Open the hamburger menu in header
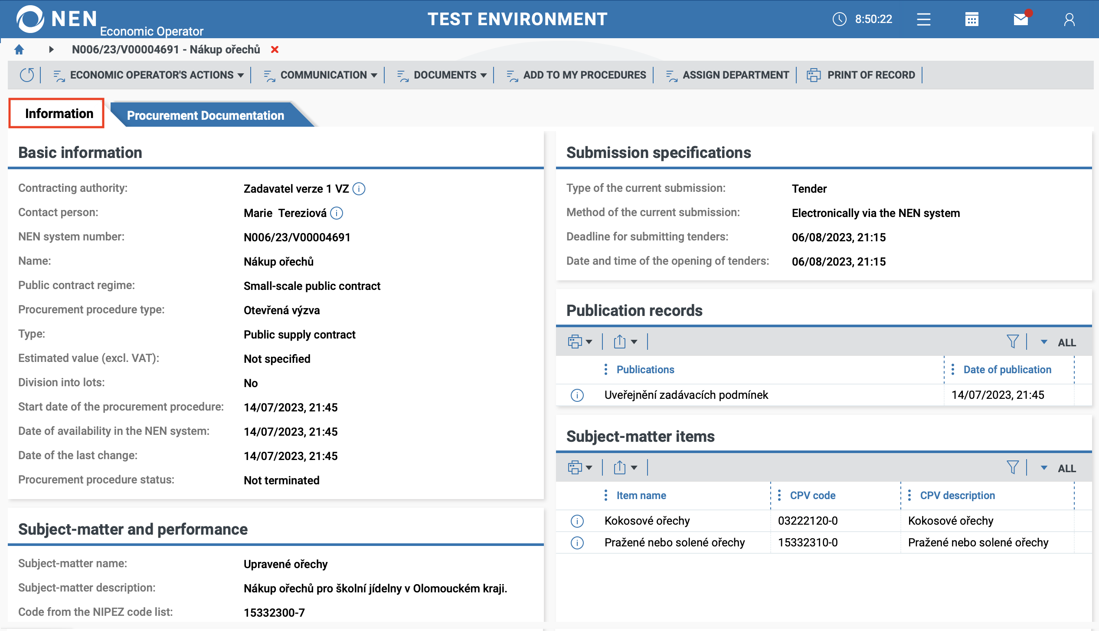This screenshot has width=1099, height=631. [x=923, y=20]
